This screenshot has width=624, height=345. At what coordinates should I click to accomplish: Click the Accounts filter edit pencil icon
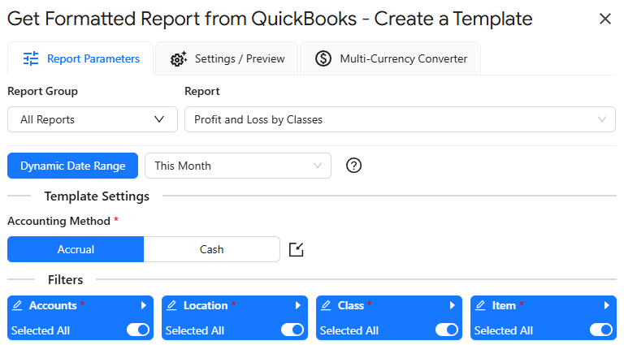pos(17,305)
